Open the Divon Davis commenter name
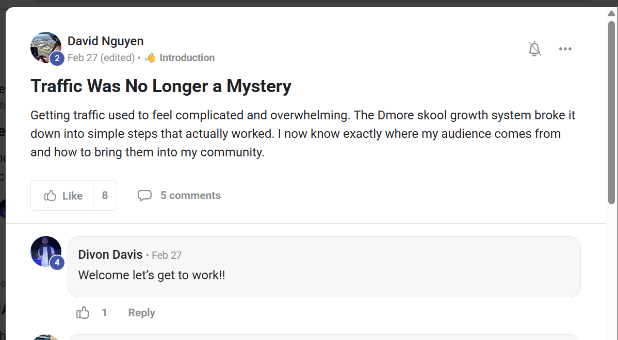This screenshot has width=618, height=340. point(110,254)
